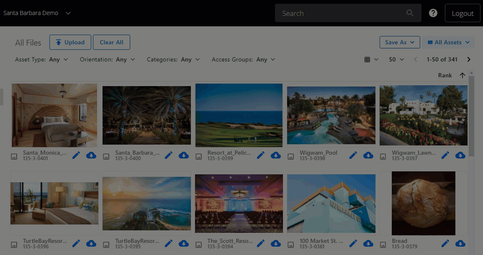Click the All Files heading

(x=28, y=43)
